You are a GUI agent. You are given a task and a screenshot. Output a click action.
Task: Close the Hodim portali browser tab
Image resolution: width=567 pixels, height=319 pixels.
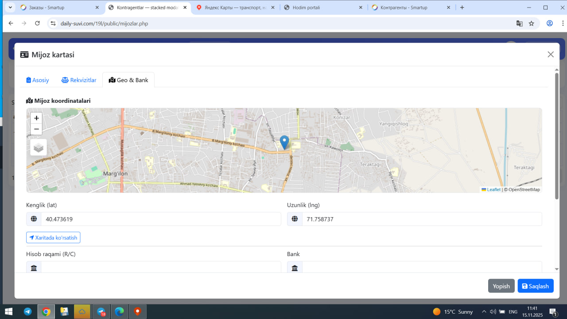click(361, 8)
